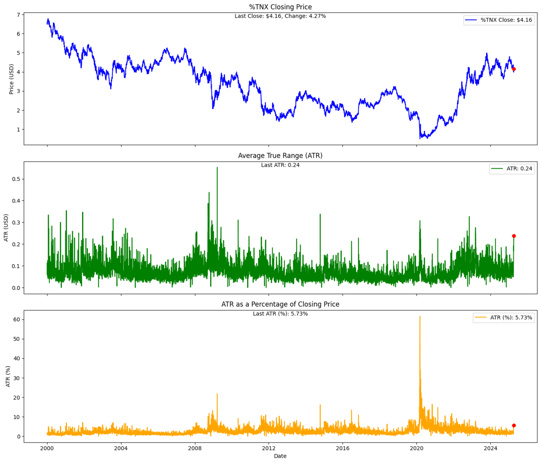Select the red marker on ATR percentage chart
Screen dimensions: 541x463
pyautogui.click(x=514, y=425)
